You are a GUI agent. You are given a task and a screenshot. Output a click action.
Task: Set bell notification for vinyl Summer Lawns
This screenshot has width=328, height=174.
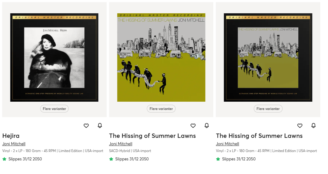(x=313, y=125)
